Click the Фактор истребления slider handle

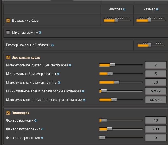pos(110,129)
